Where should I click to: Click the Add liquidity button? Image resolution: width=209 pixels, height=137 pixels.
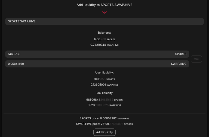pyautogui.click(x=104, y=132)
